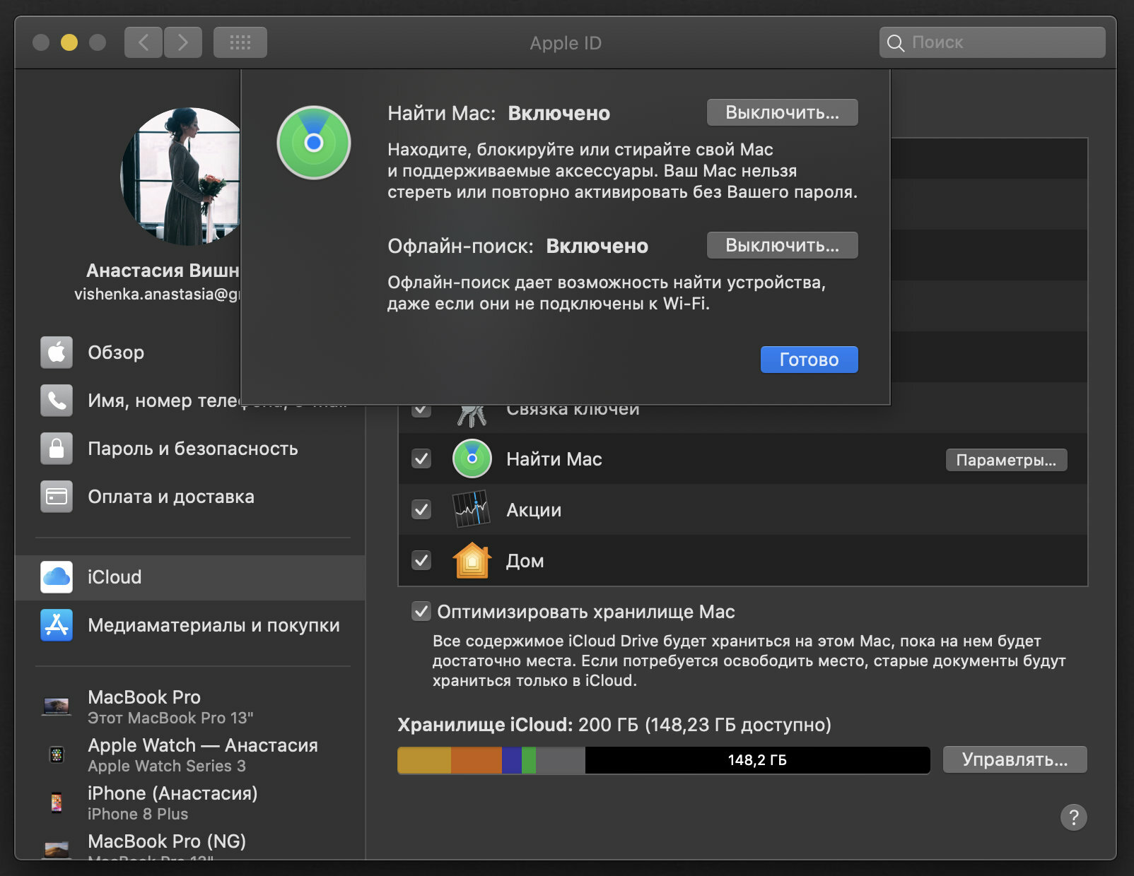Go back with the left arrow
This screenshot has height=876, width=1134.
point(144,42)
